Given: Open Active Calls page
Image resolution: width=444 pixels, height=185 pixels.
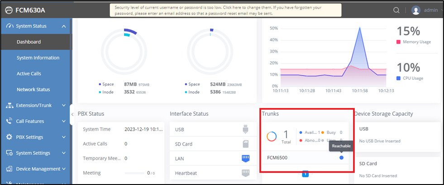Looking at the screenshot, I should [29, 73].
